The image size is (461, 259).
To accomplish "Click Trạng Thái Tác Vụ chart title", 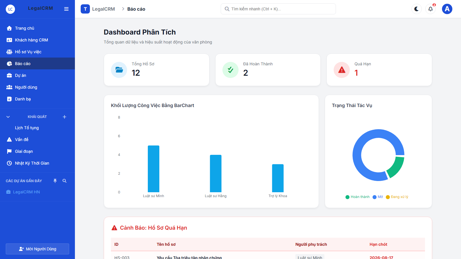I will (352, 106).
